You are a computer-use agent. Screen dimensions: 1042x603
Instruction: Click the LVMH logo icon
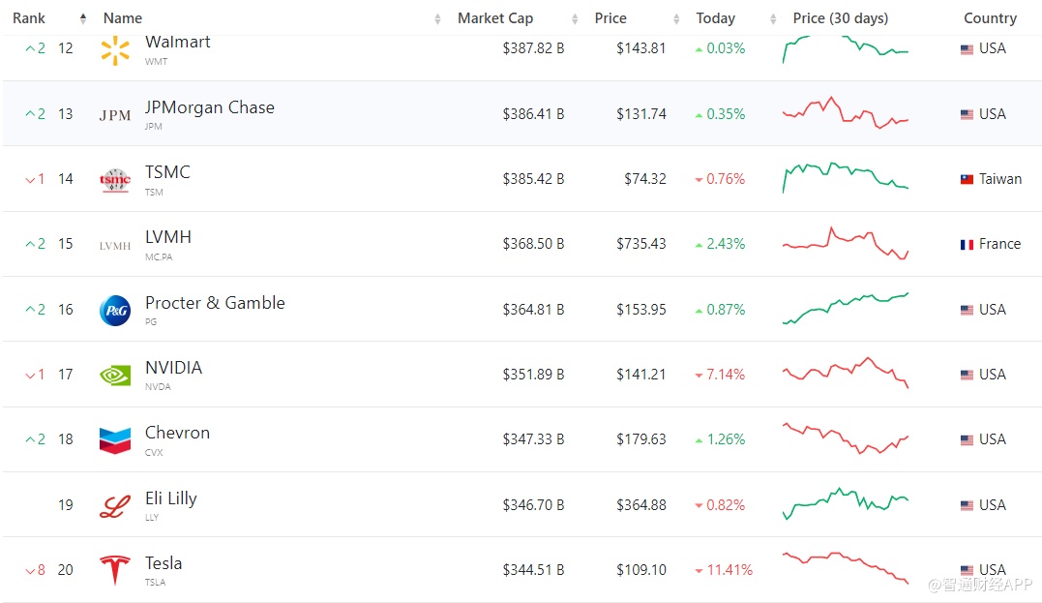point(115,246)
